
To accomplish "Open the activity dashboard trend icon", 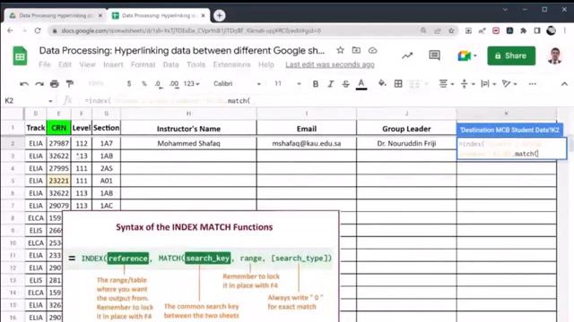I will pyautogui.click(x=407, y=55).
